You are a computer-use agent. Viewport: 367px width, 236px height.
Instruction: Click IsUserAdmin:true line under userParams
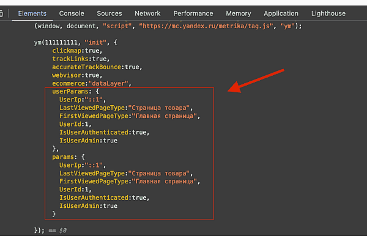[x=88, y=141]
